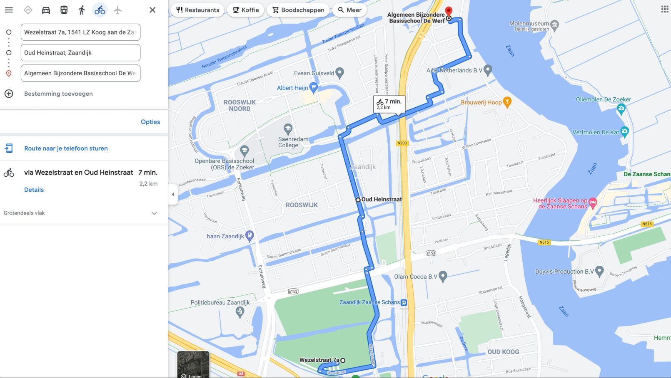Select the cycling travel mode

click(100, 10)
